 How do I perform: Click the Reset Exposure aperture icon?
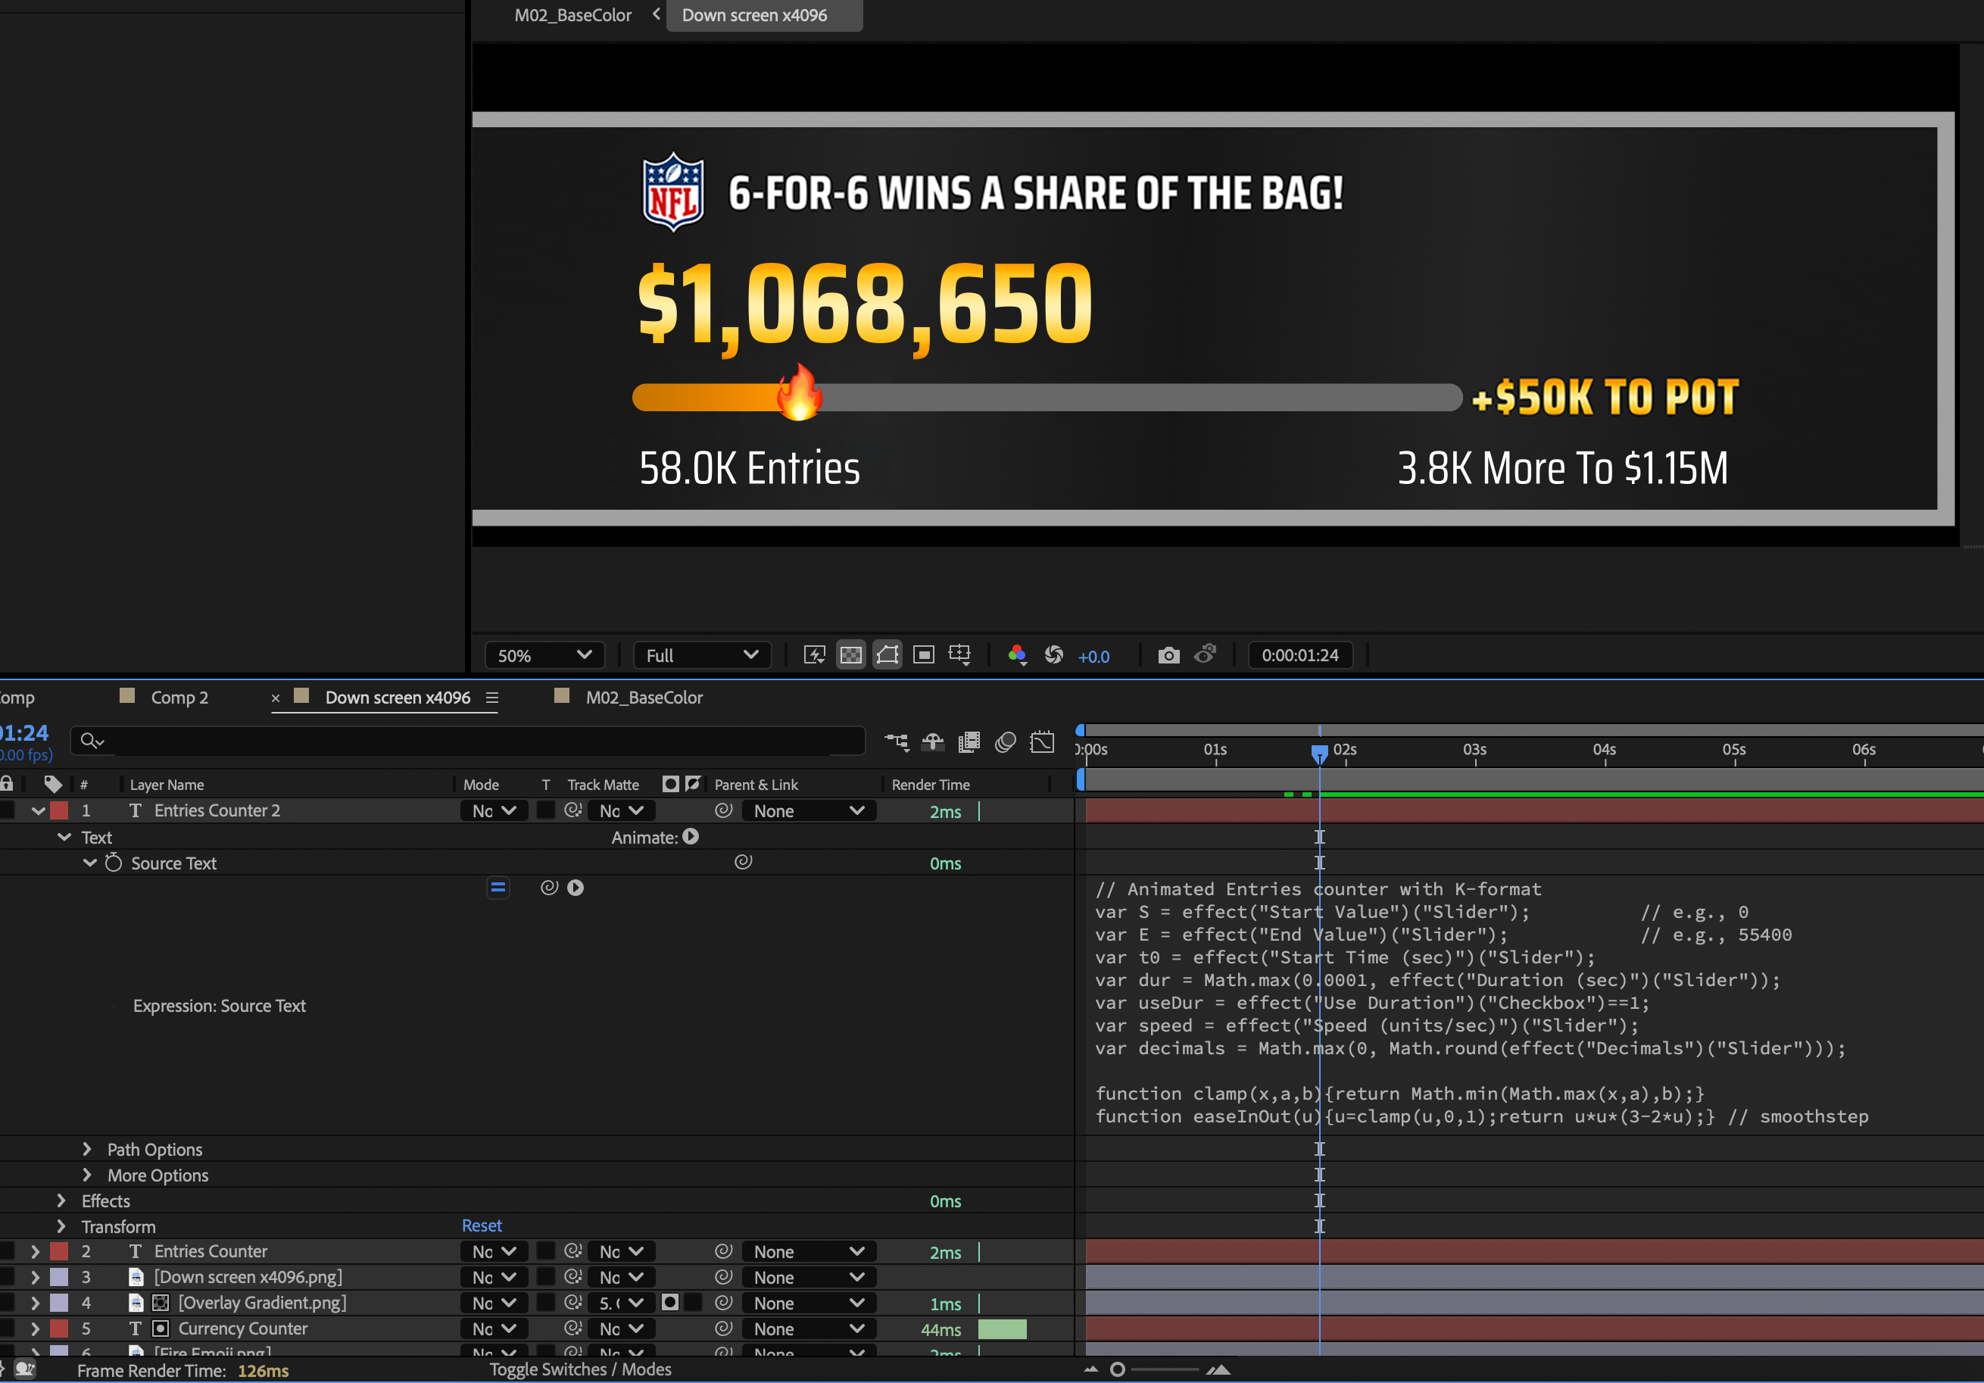(x=1053, y=655)
